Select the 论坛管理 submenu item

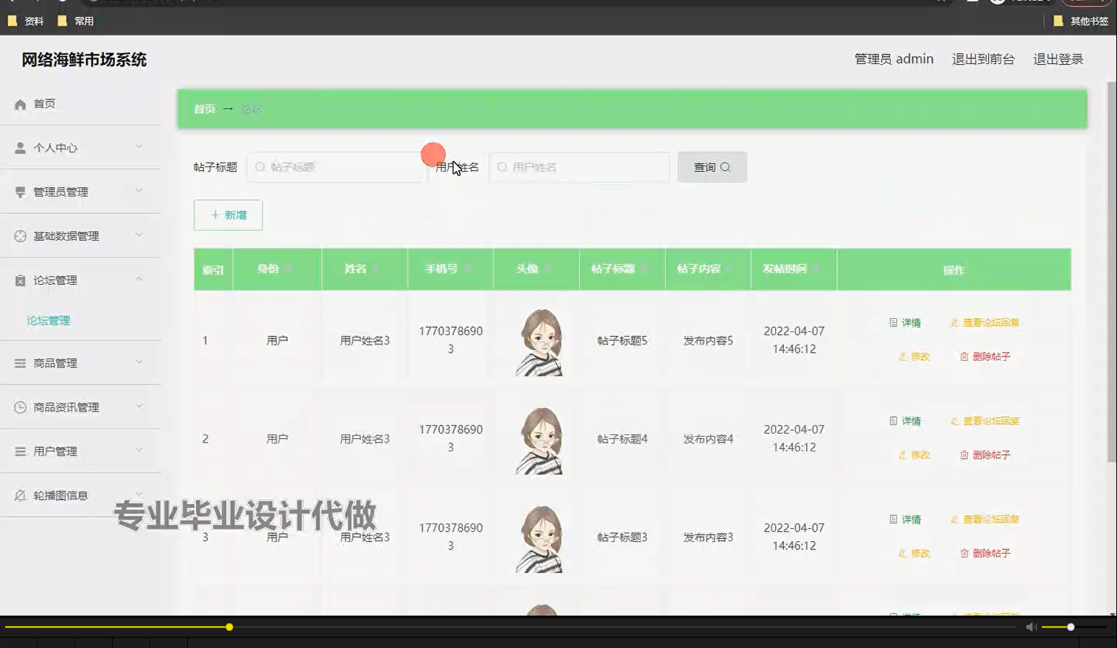[47, 320]
